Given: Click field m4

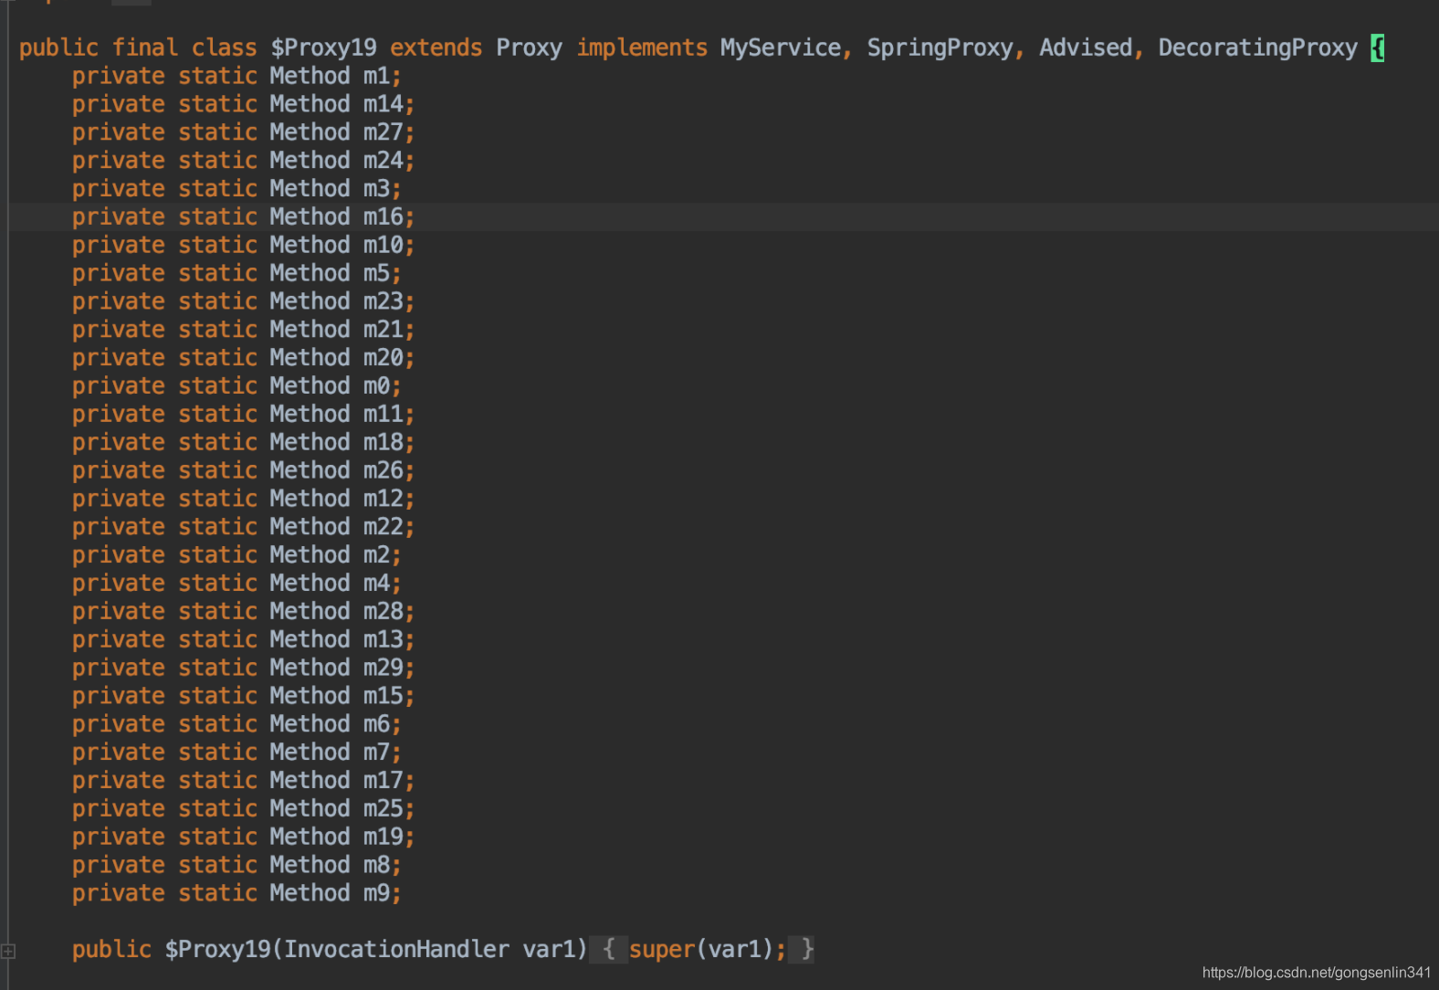Looking at the screenshot, I should 376,584.
